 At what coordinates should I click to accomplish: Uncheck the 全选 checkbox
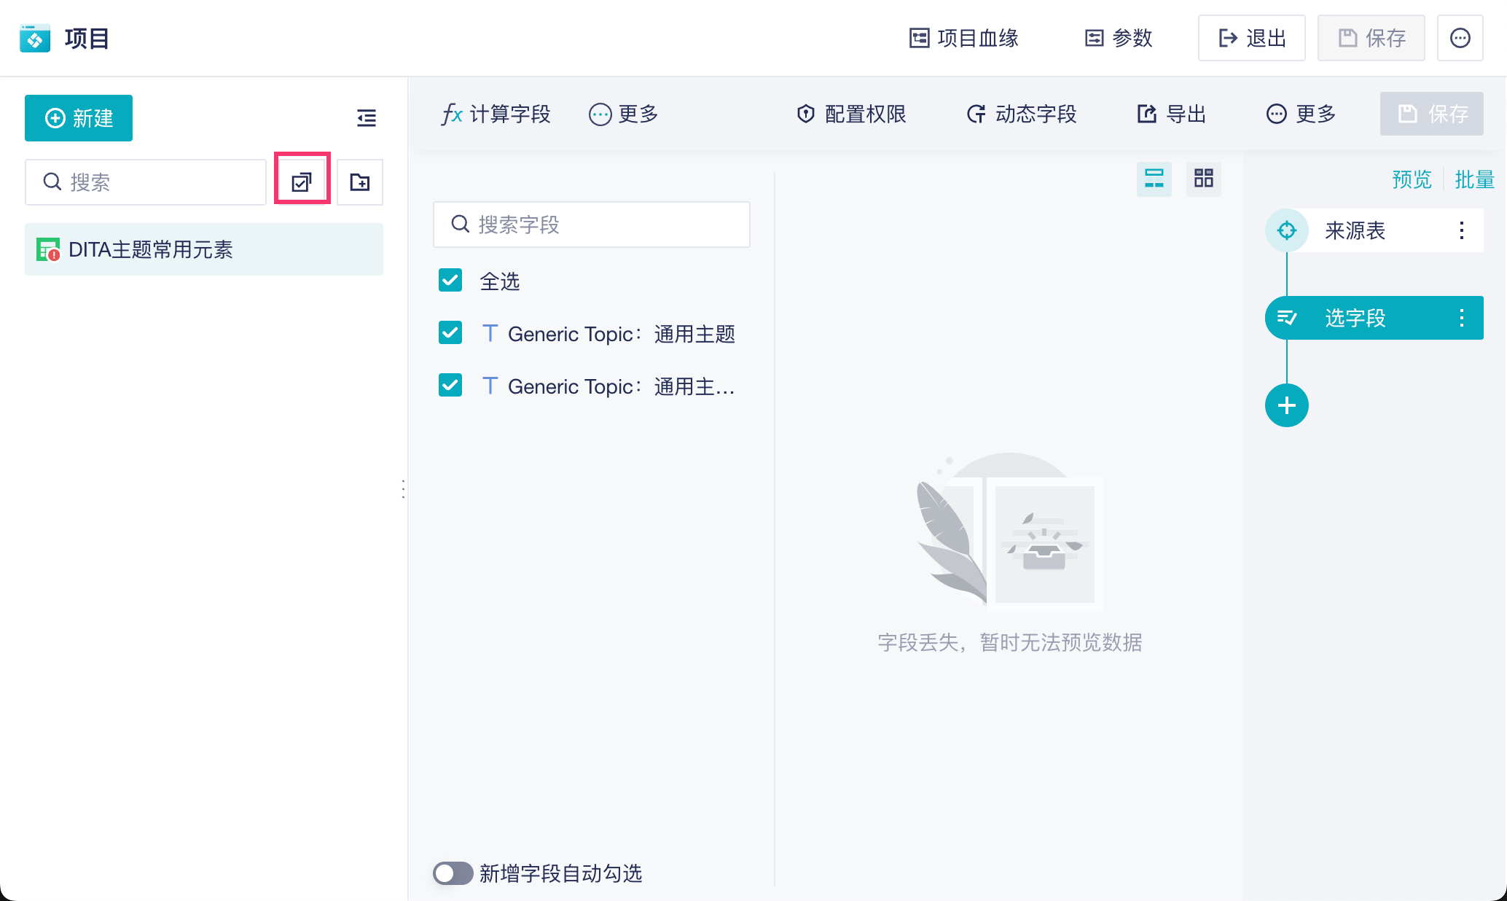450,281
